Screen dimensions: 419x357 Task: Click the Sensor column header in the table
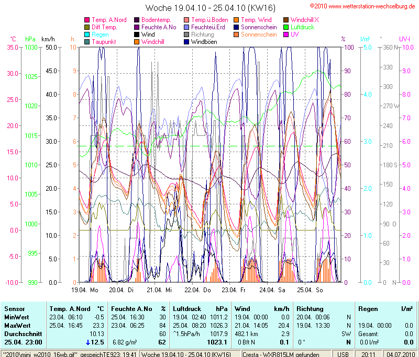pos(15,309)
